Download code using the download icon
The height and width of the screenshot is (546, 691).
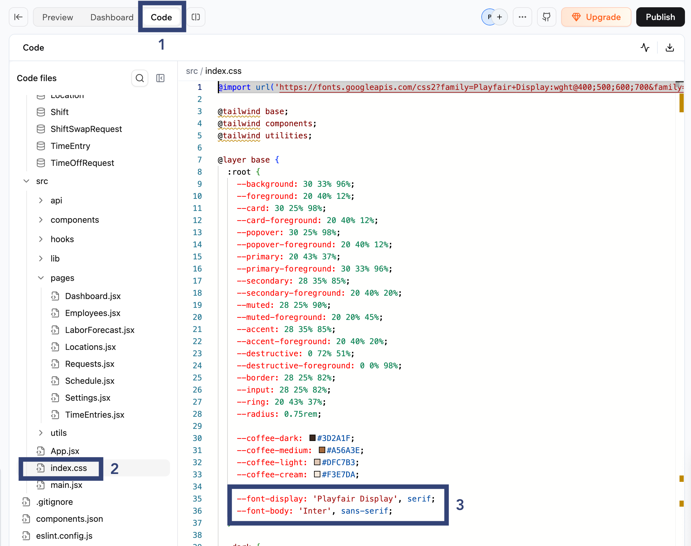tap(670, 48)
